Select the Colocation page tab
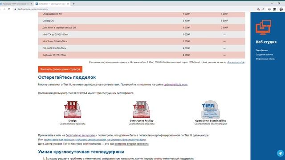This screenshot has width=285, height=160. [x=52, y=4]
